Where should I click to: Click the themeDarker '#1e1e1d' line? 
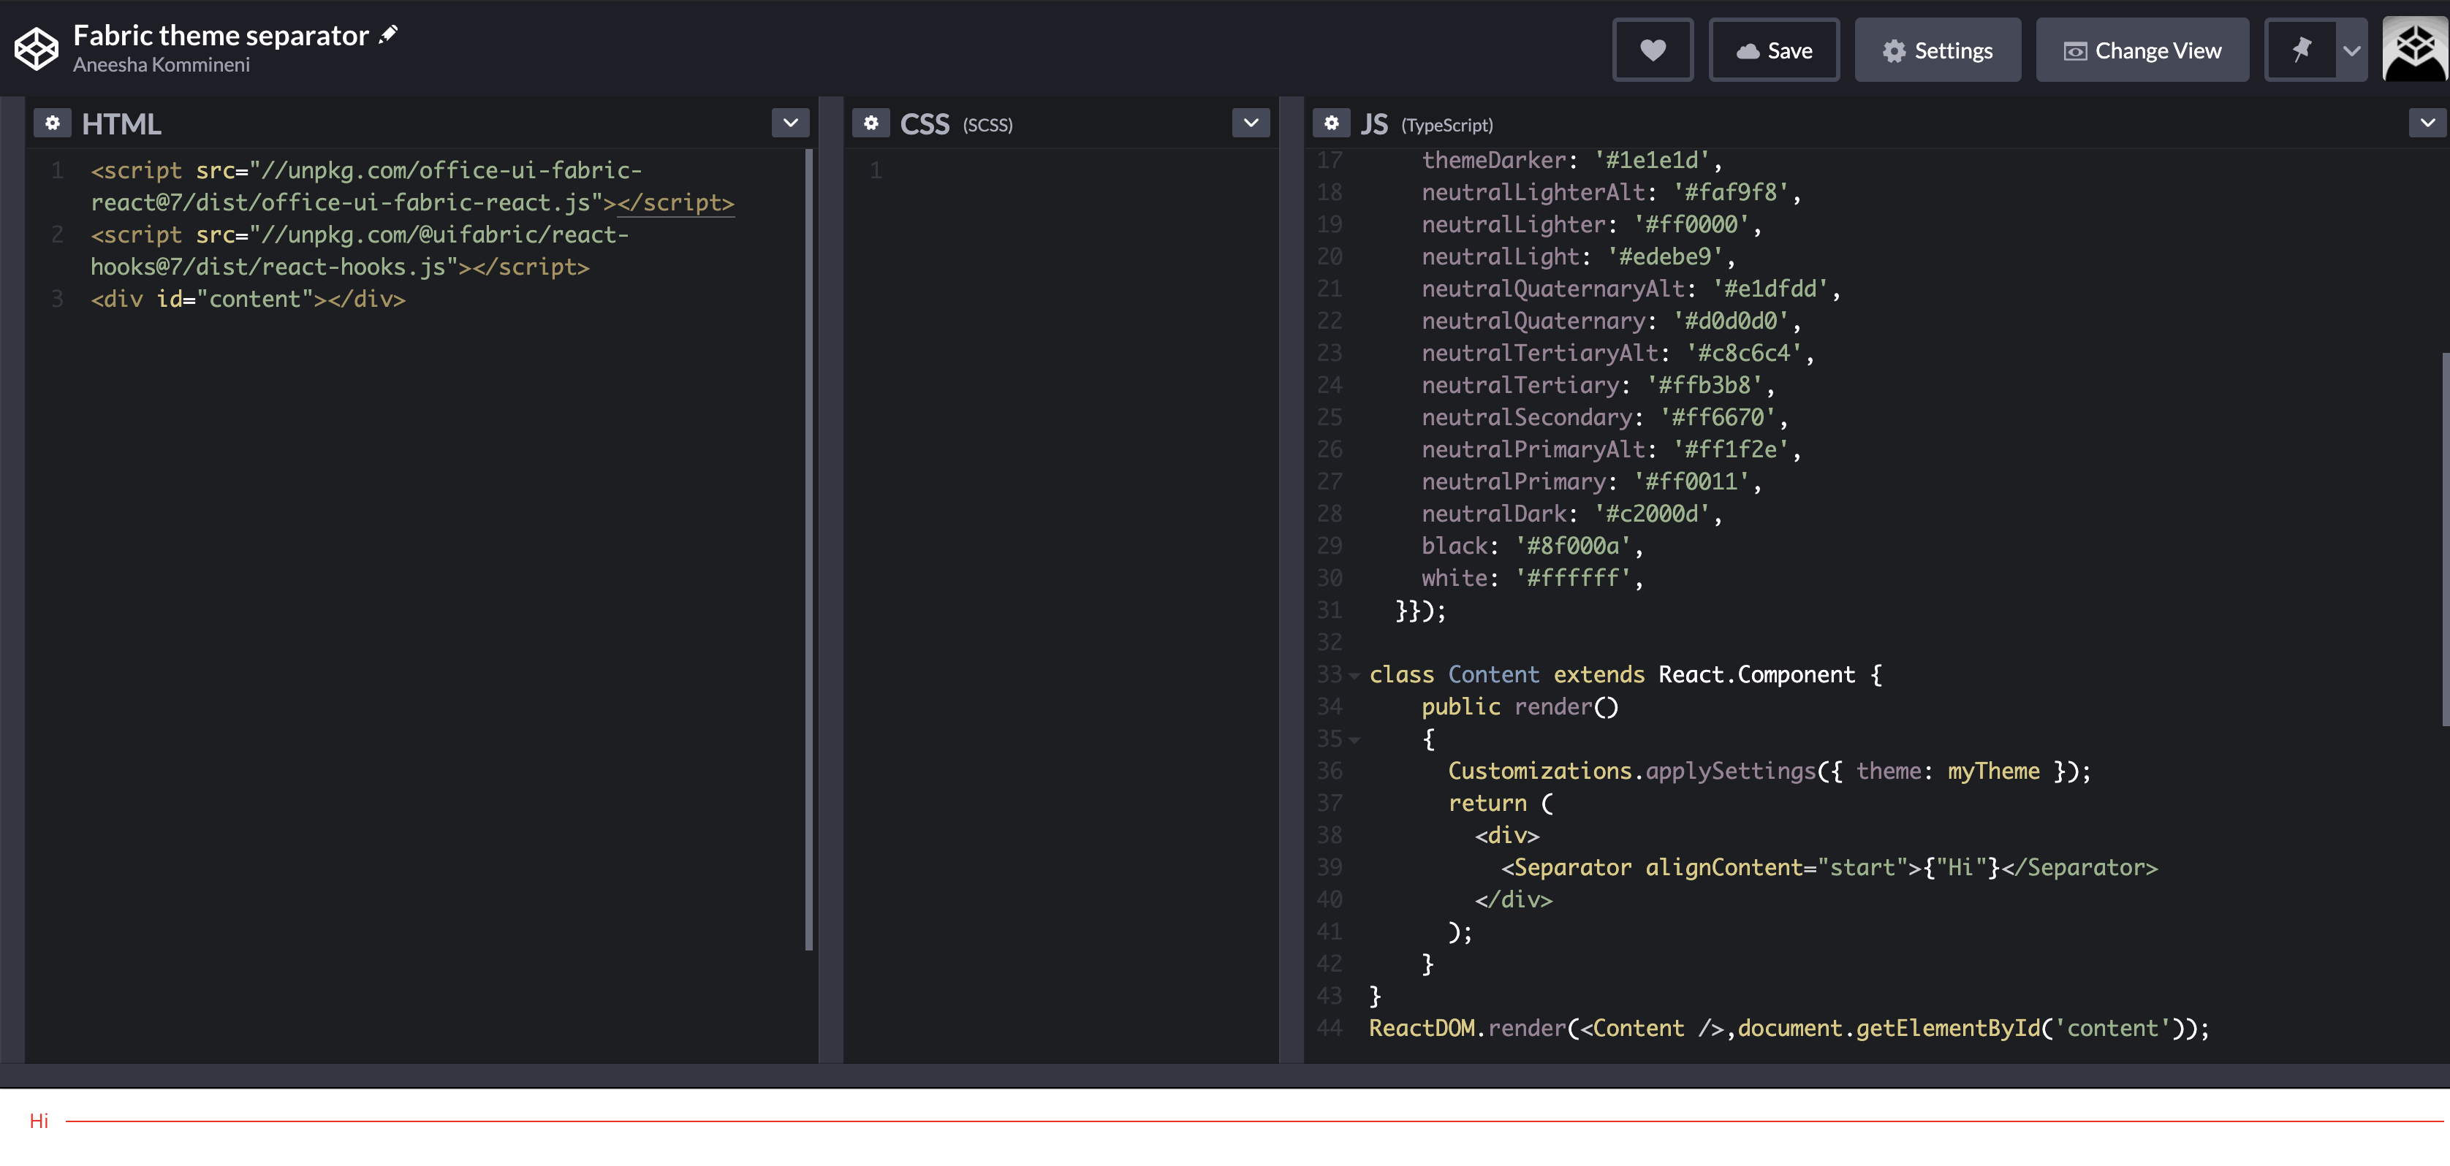coord(1571,160)
